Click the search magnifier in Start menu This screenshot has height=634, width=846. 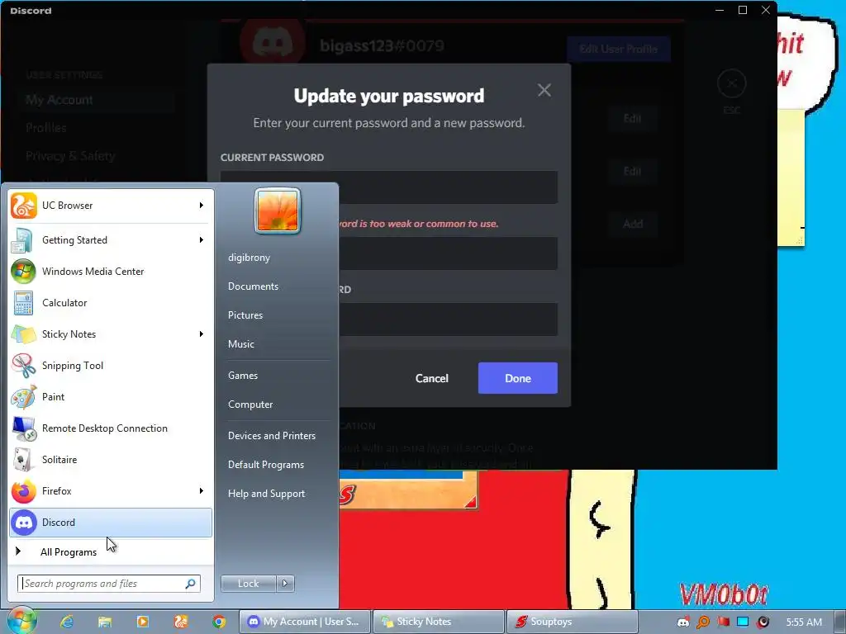pos(191,584)
